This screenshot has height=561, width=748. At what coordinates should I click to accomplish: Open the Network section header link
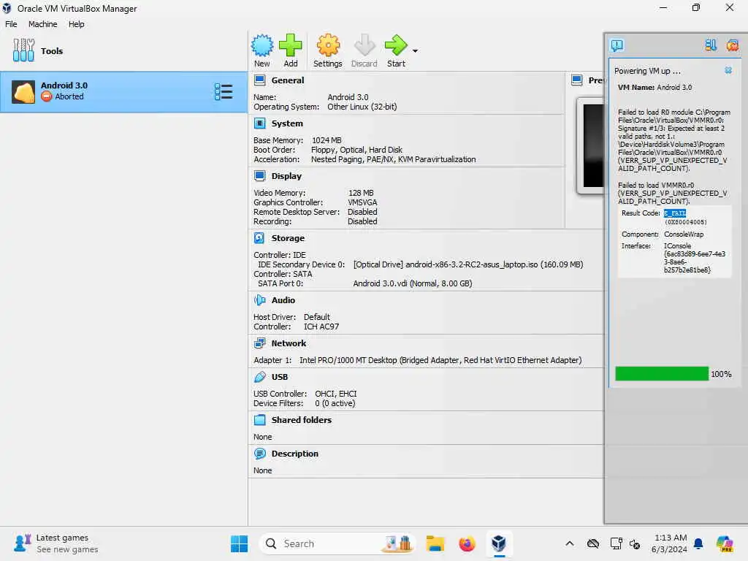tap(289, 343)
